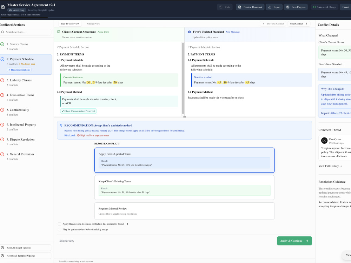Click highlighted Net 45 value in firm standard
351x263 pixels.
pyautogui.click(x=219, y=82)
